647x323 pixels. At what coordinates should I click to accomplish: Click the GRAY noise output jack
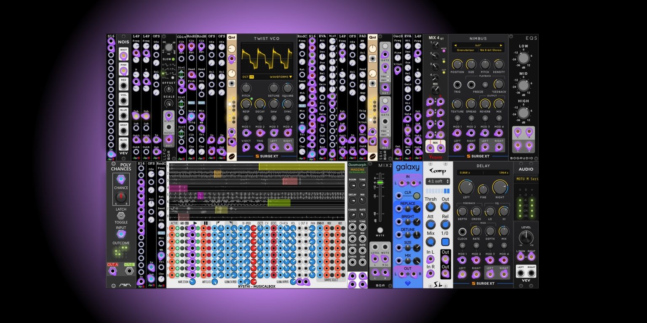click(123, 131)
